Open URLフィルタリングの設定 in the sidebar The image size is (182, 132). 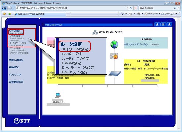pos(19,53)
